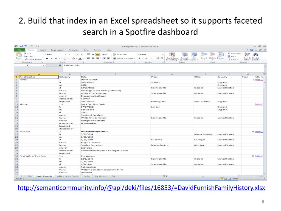Screen dimensions: 281x211
Task: Open the DavidFurnishFamilyHistory.xlsx link below
Action: pos(141,188)
